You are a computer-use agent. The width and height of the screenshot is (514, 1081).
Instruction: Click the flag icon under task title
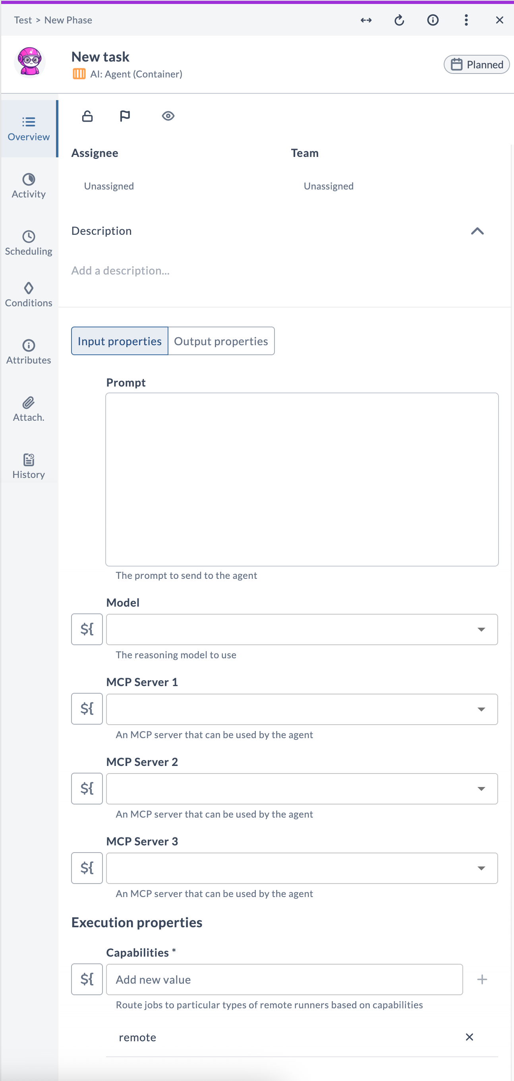click(x=125, y=116)
